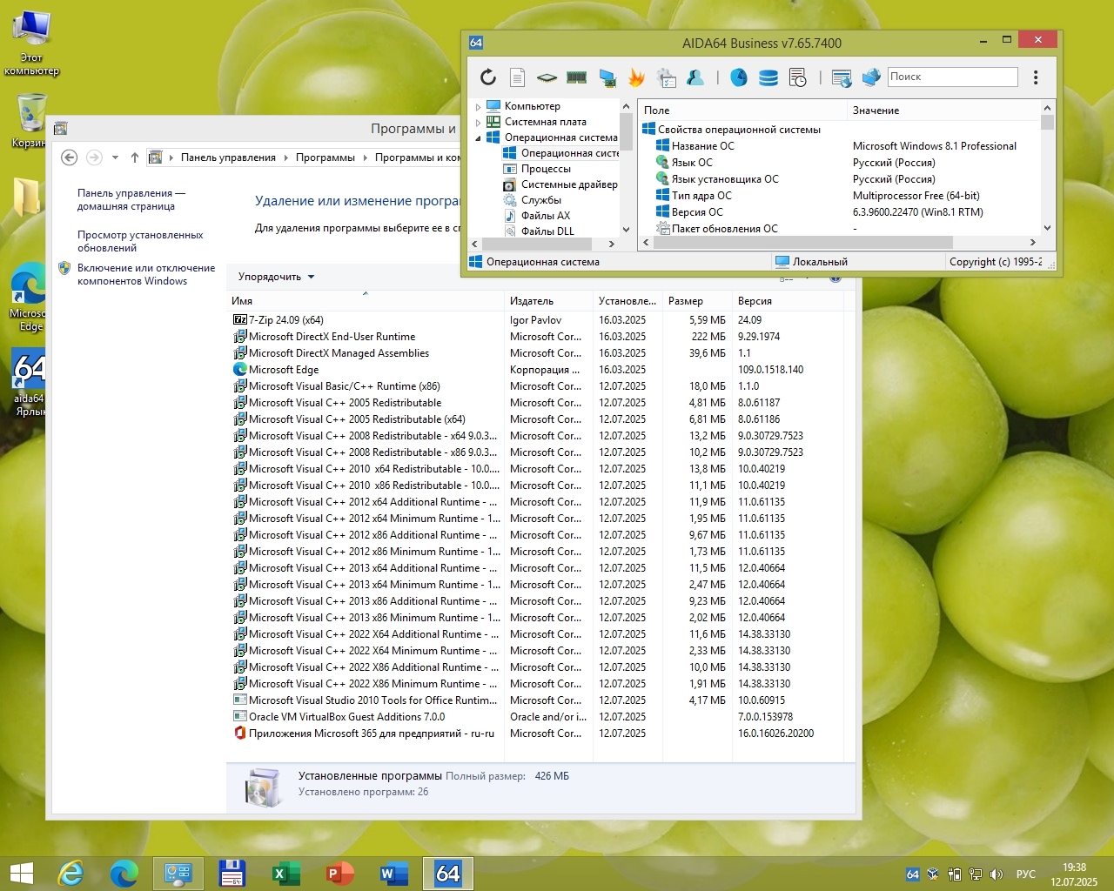Screen dimensions: 1114x891
Task: Sort by the Имя column header
Action: click(366, 301)
